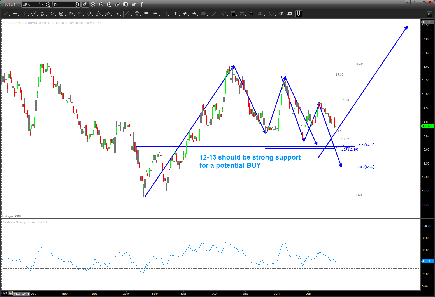Select the MOB study tool

242,14
